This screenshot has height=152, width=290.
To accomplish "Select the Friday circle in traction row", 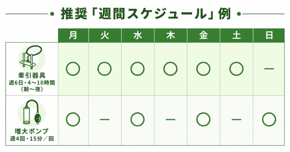I will [203, 69].
